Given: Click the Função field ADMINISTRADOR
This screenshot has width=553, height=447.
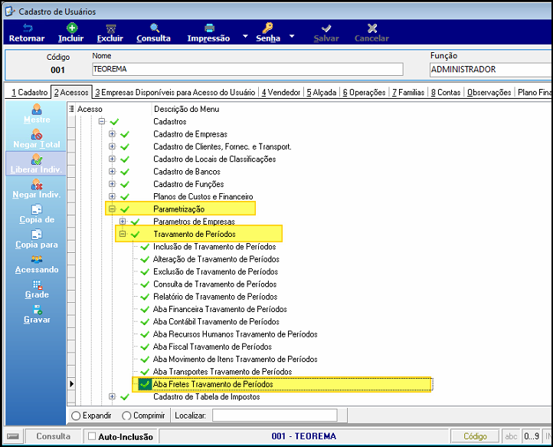Looking at the screenshot, I should (x=491, y=70).
